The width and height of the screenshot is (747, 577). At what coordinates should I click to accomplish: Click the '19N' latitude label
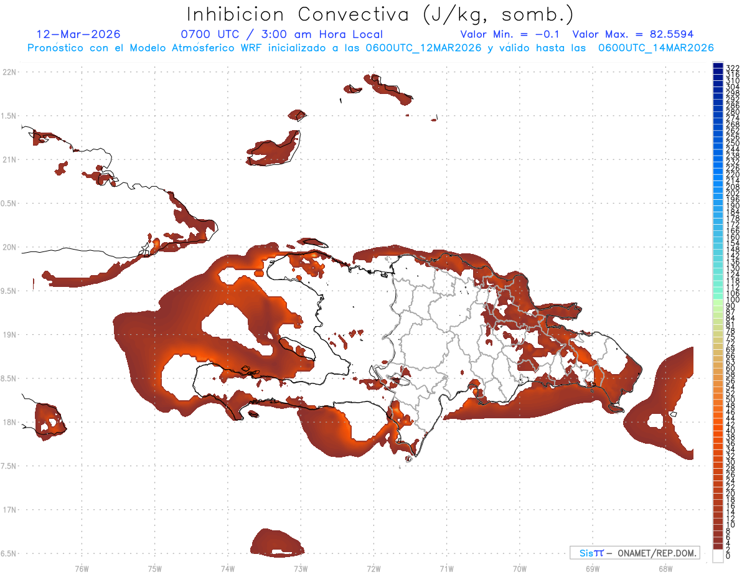pyautogui.click(x=9, y=335)
